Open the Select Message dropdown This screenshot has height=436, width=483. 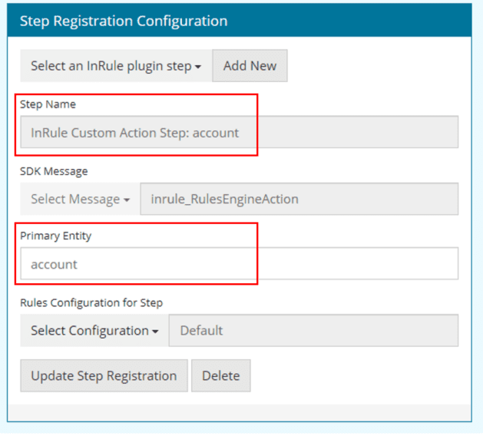click(80, 199)
